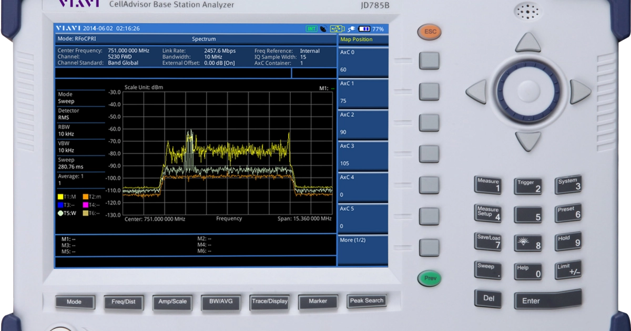The width and height of the screenshot is (631, 331).
Task: Click the Marker hard key
Action: click(x=318, y=302)
